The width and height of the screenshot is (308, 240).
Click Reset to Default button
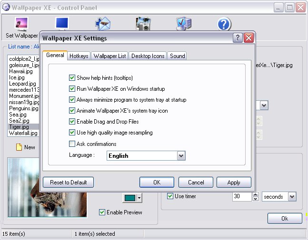[69, 182]
